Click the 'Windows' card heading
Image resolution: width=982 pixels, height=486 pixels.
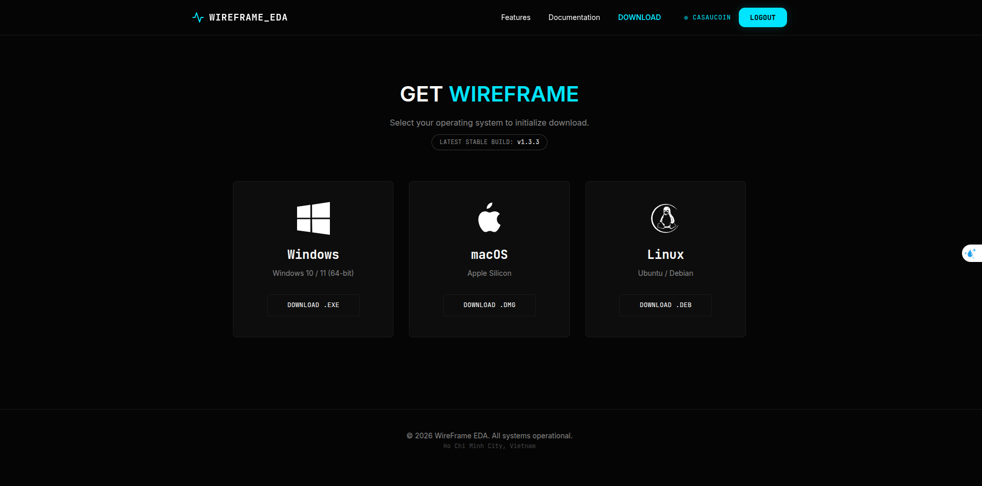tap(313, 255)
